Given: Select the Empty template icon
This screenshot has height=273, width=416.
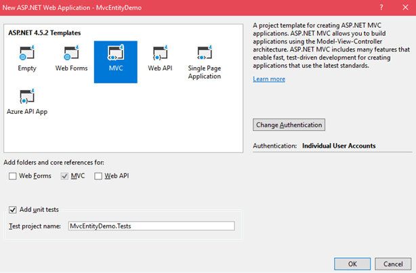Looking at the screenshot, I should point(27,53).
